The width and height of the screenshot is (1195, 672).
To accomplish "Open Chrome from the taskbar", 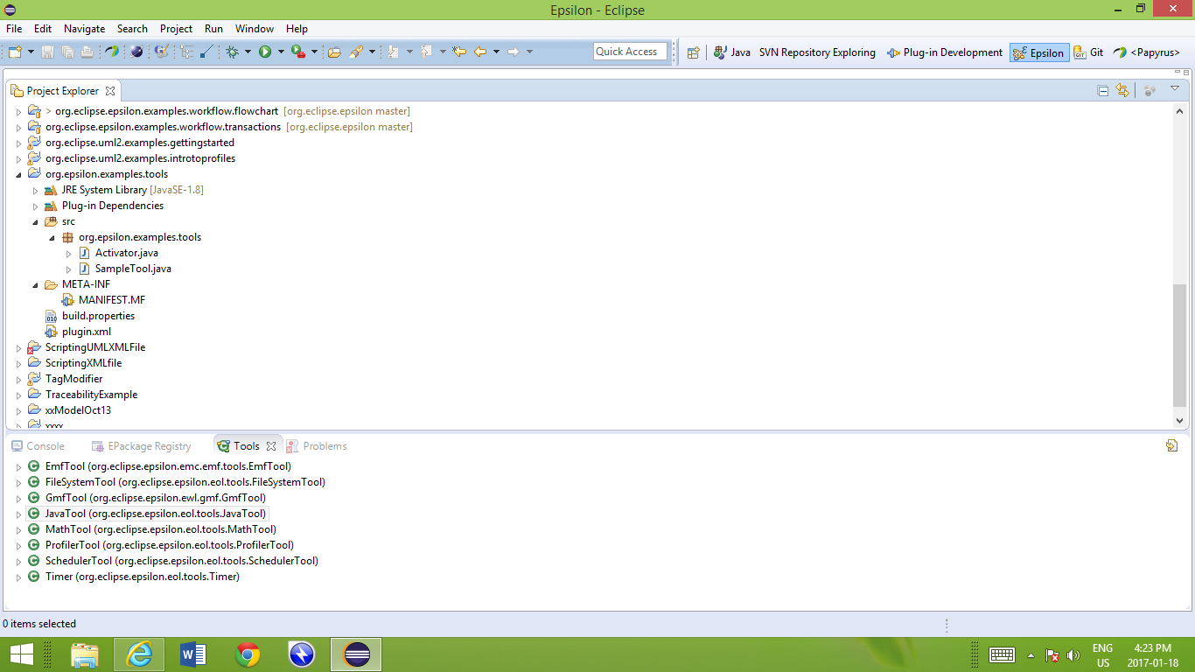I will click(248, 654).
